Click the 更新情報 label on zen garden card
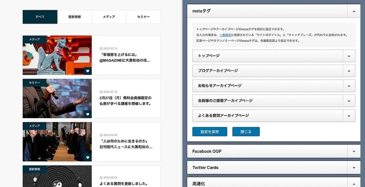 35,169
